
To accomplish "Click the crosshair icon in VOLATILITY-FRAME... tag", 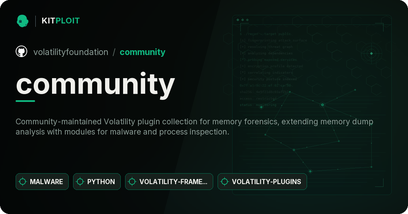I will 132,182.
